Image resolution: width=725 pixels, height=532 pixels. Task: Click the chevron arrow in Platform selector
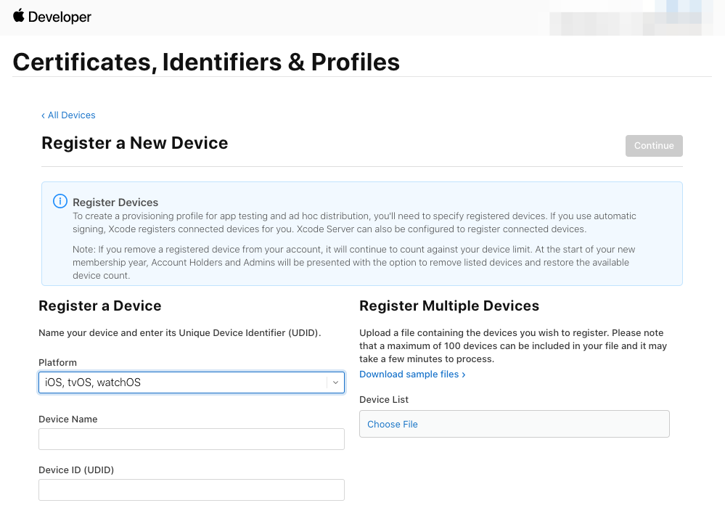[335, 382]
